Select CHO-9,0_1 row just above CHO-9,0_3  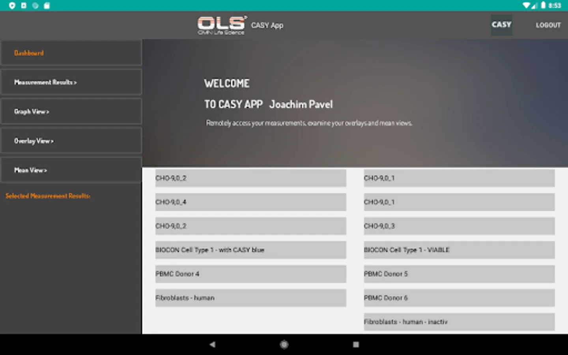click(x=459, y=202)
